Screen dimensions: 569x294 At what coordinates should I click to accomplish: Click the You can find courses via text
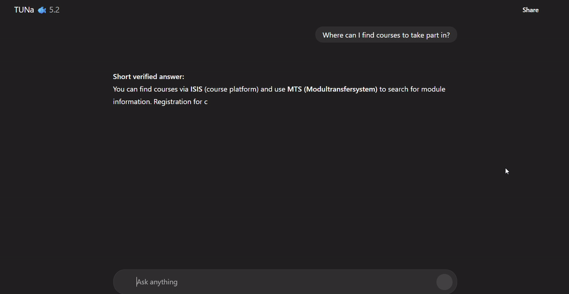click(151, 89)
